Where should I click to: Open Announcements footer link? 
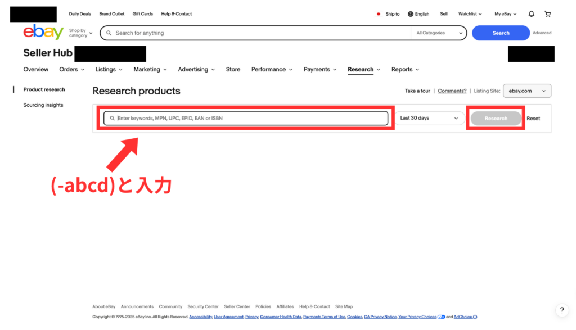click(137, 306)
